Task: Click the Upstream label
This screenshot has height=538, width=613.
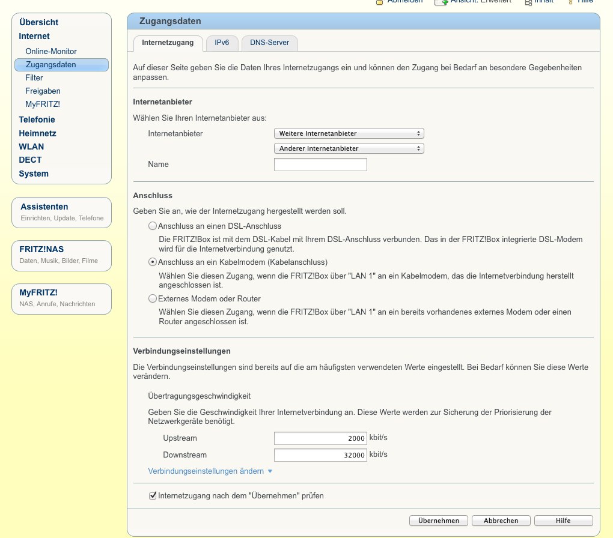Action: click(x=180, y=438)
